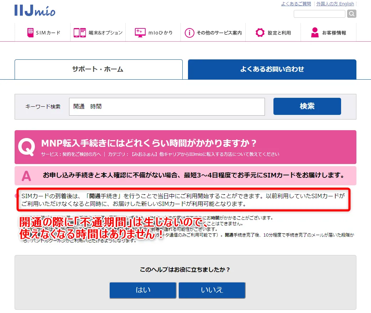Open the お客様情報 menu
Viewport: 371px width, 313px height.
(x=328, y=33)
